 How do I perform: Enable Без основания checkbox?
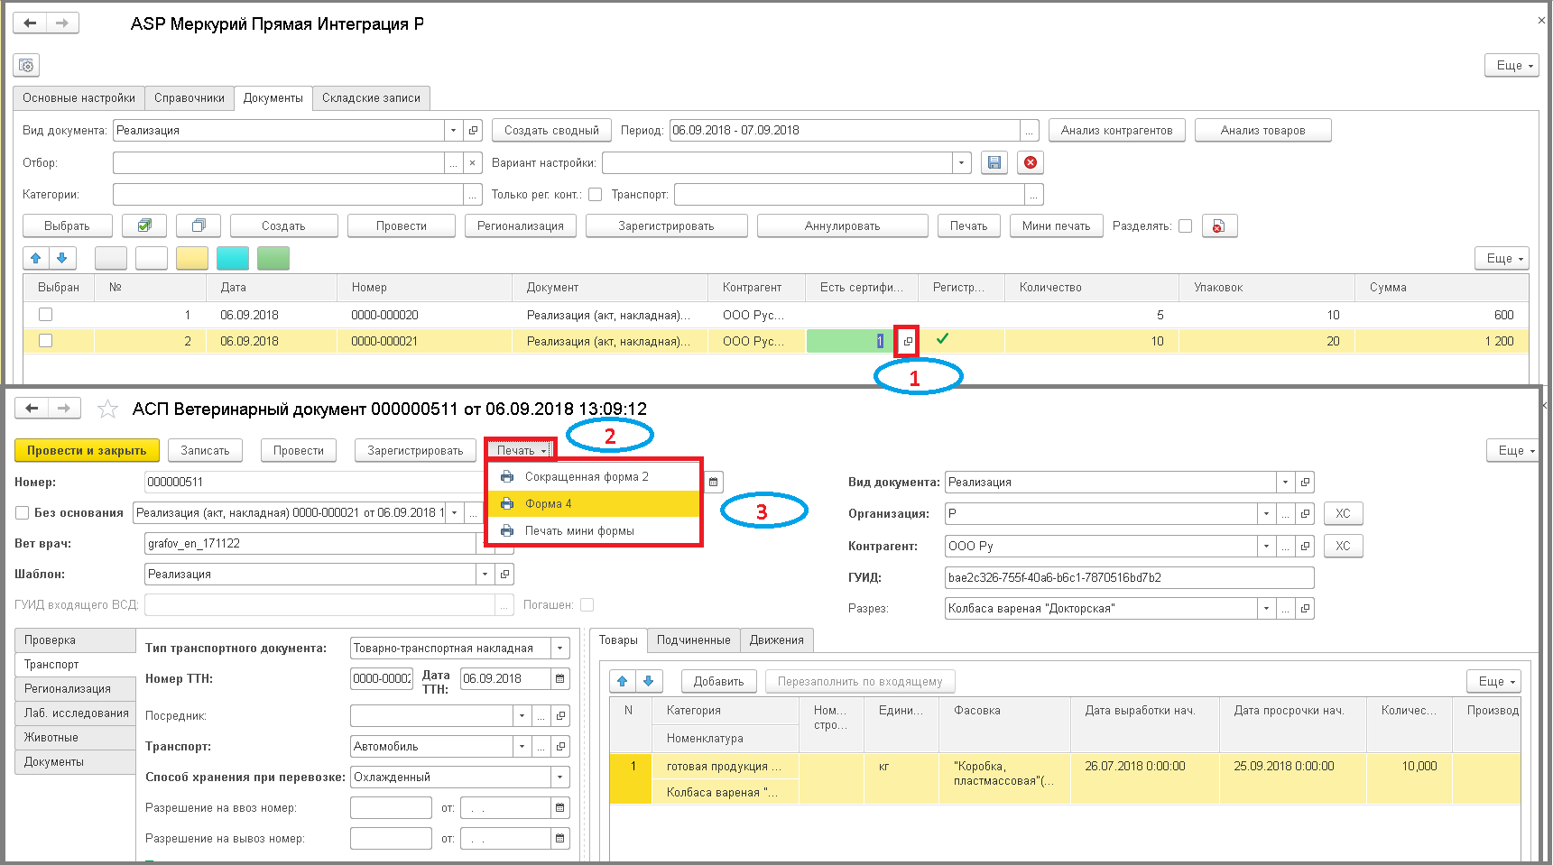(23, 512)
